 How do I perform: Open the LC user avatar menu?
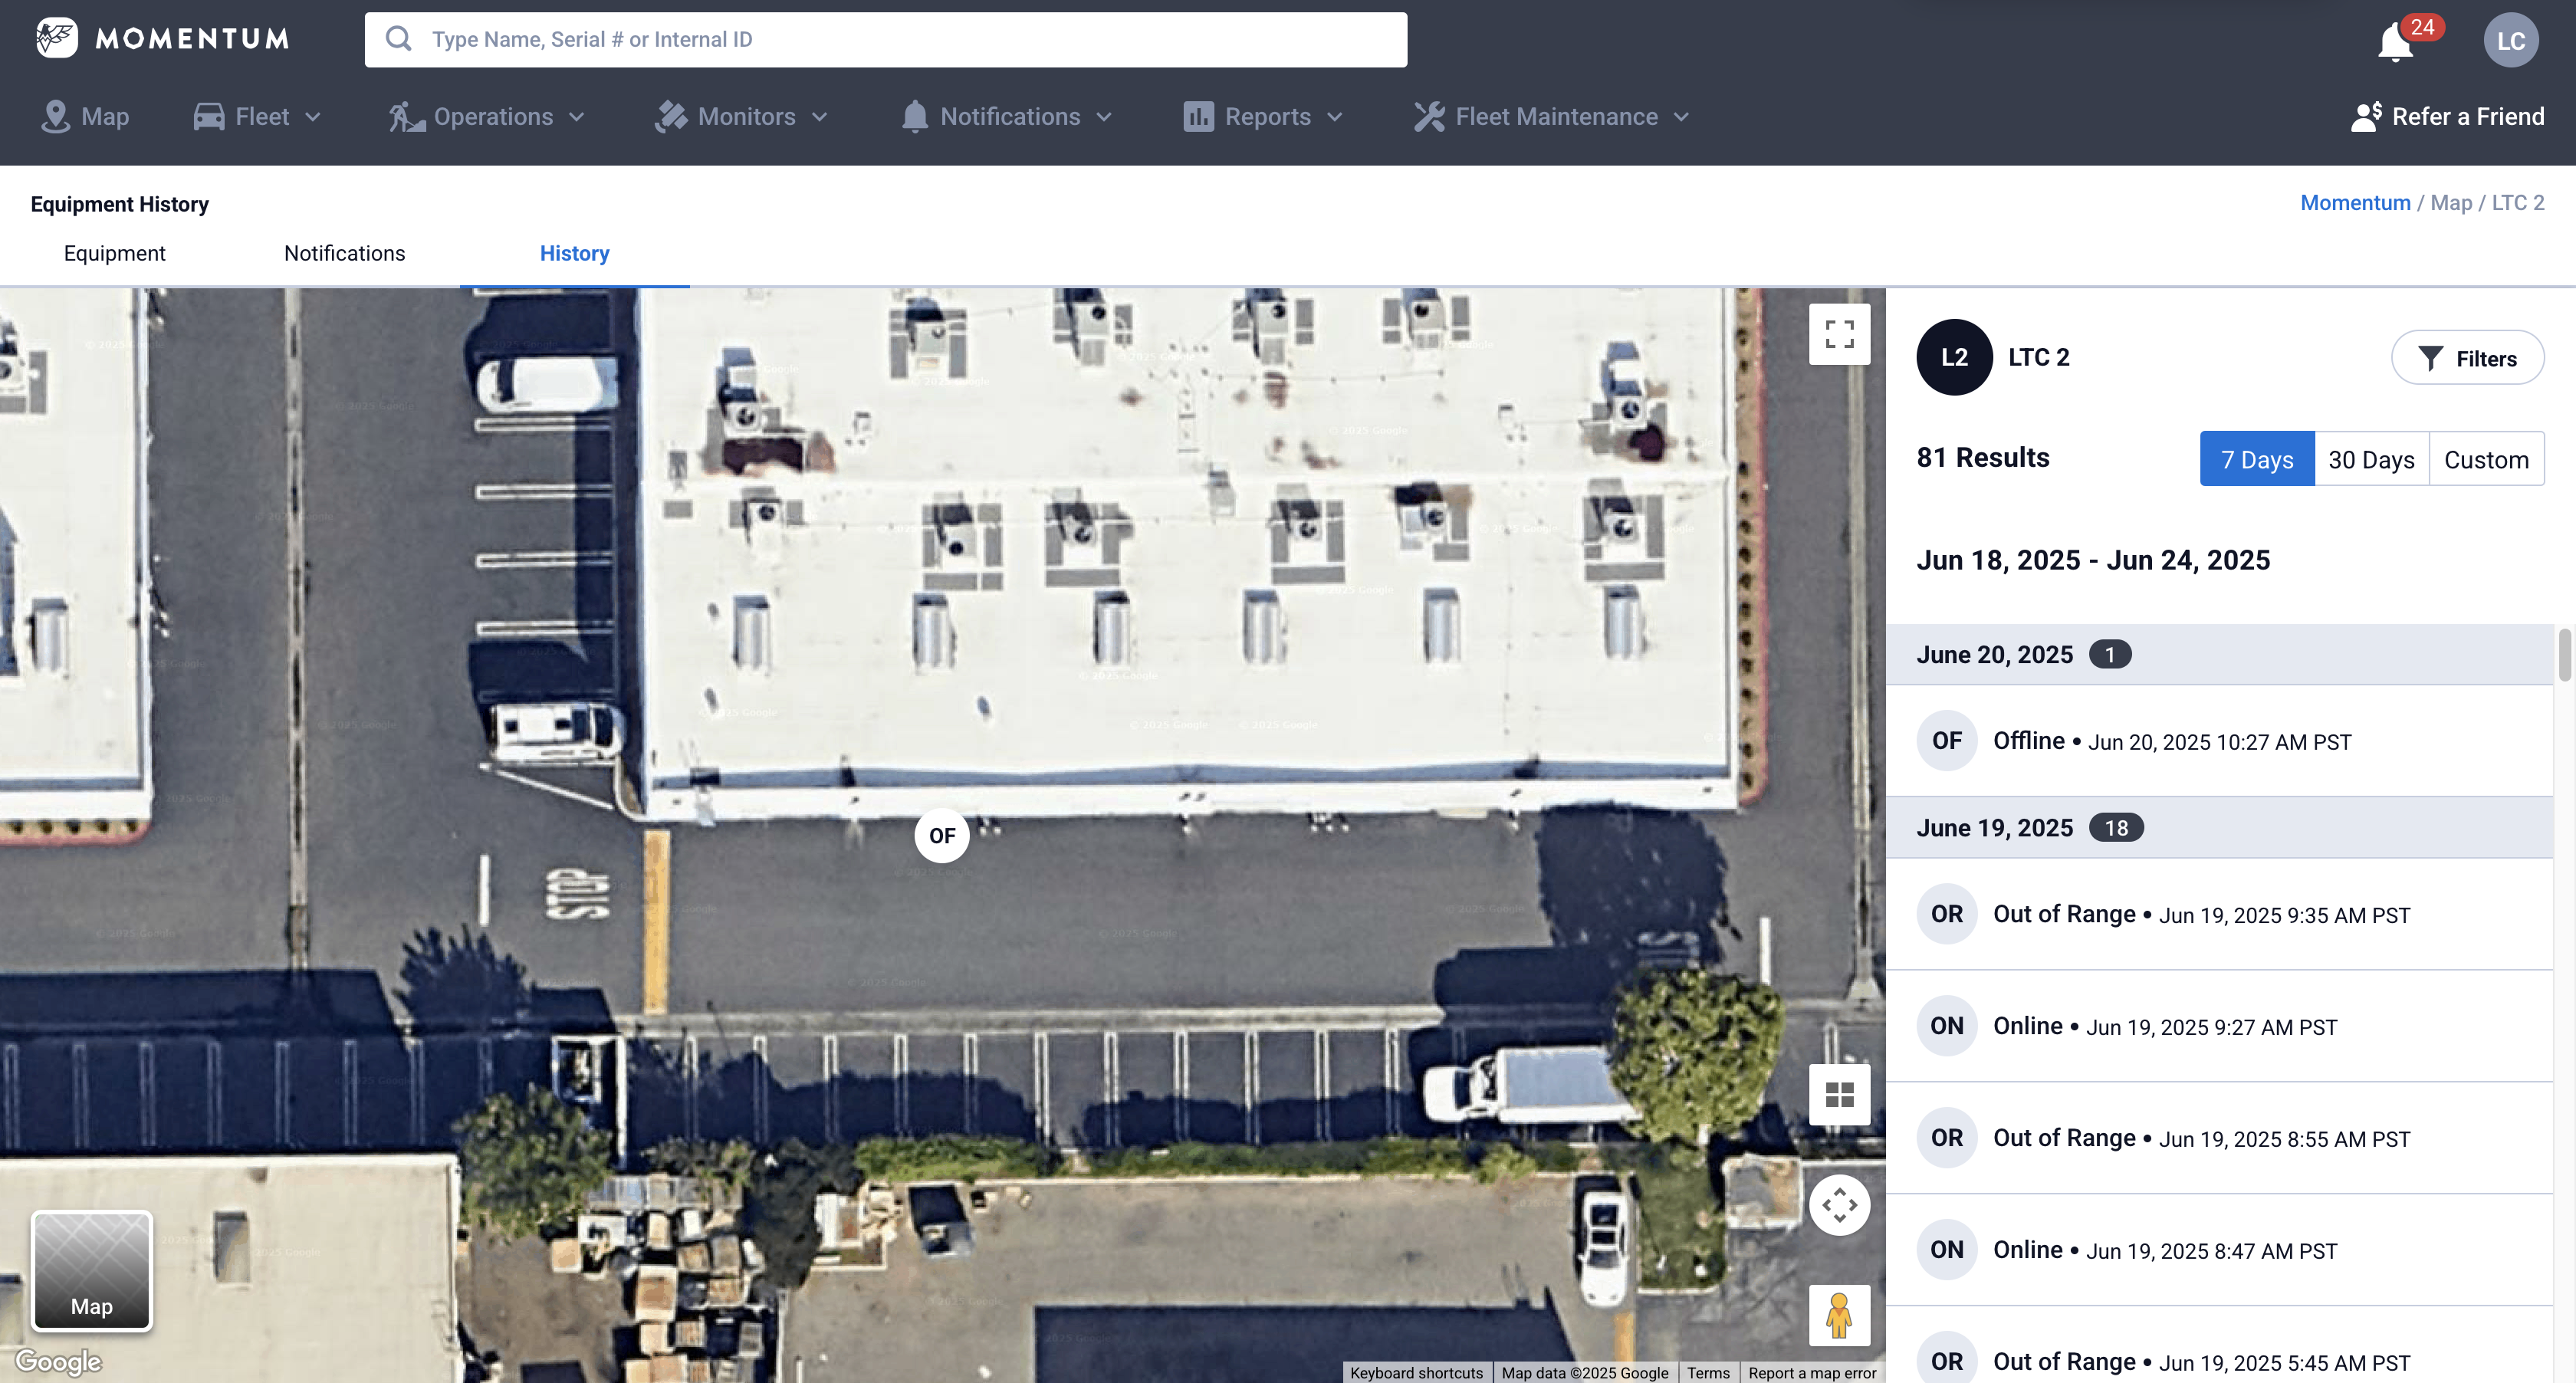pos(2510,40)
